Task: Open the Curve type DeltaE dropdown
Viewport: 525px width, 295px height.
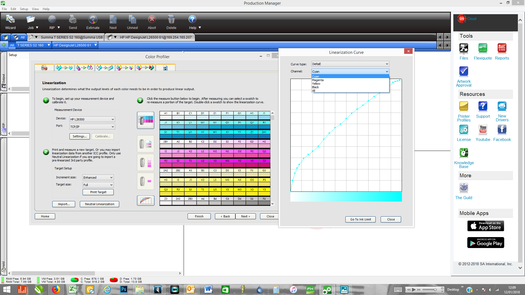Action: pos(350,64)
